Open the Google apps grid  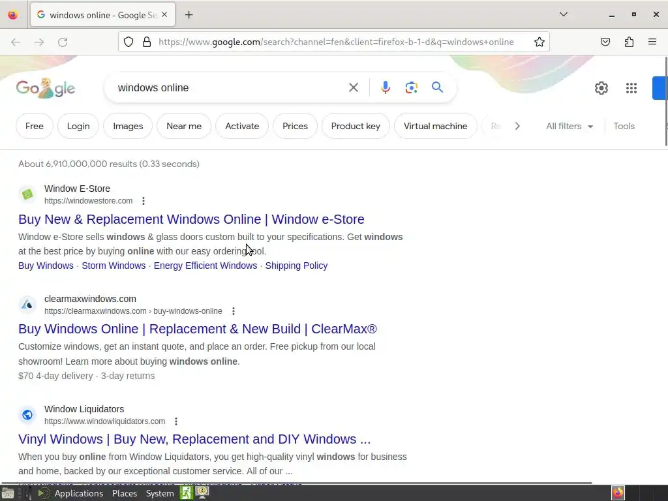point(631,88)
